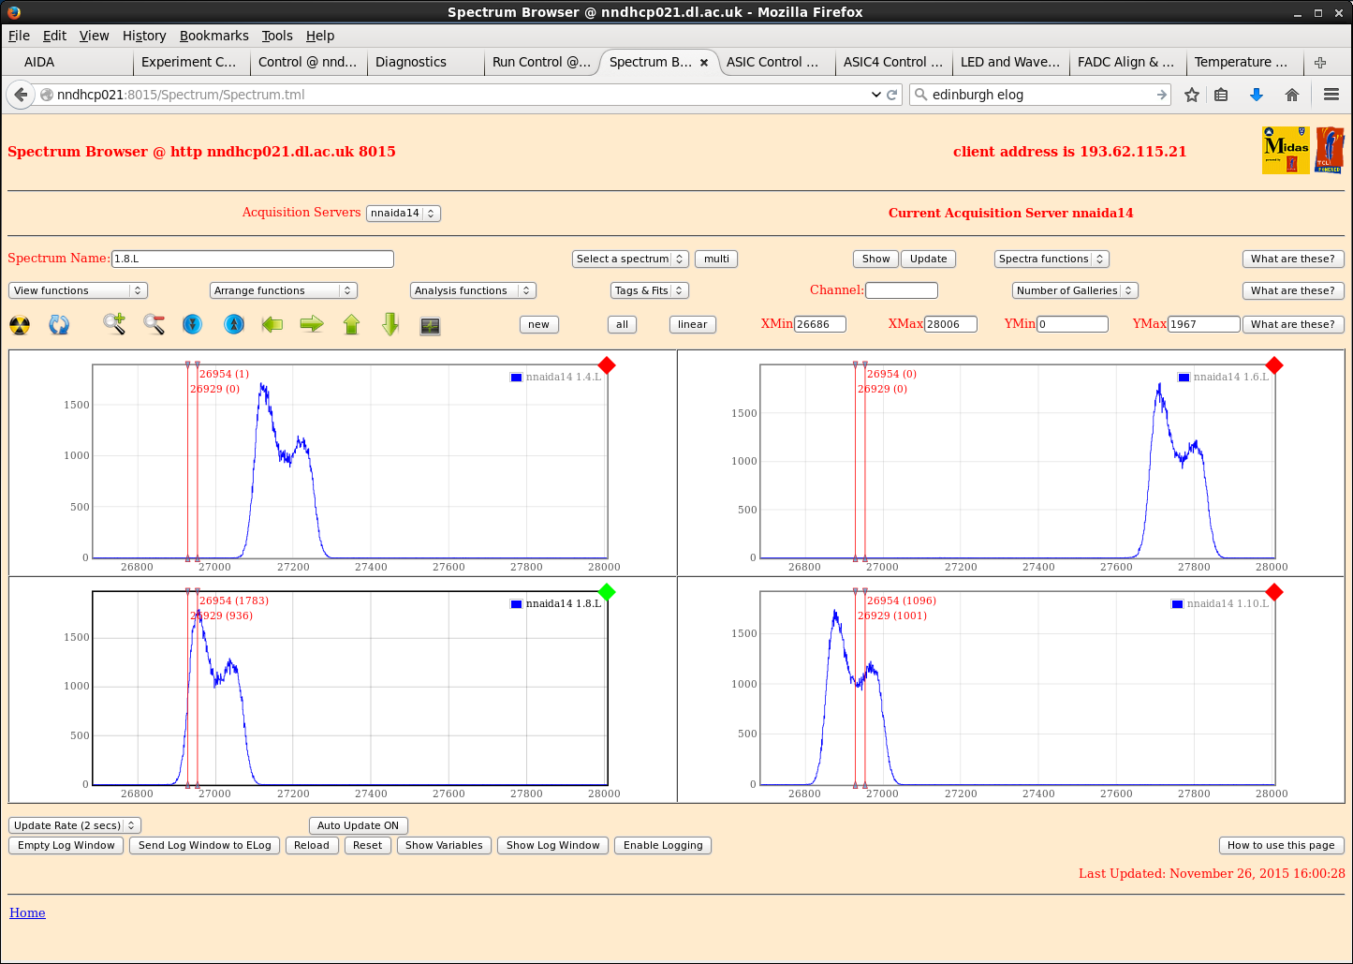The height and width of the screenshot is (964, 1353).
Task: Open the Bookmarks menu
Action: (213, 36)
